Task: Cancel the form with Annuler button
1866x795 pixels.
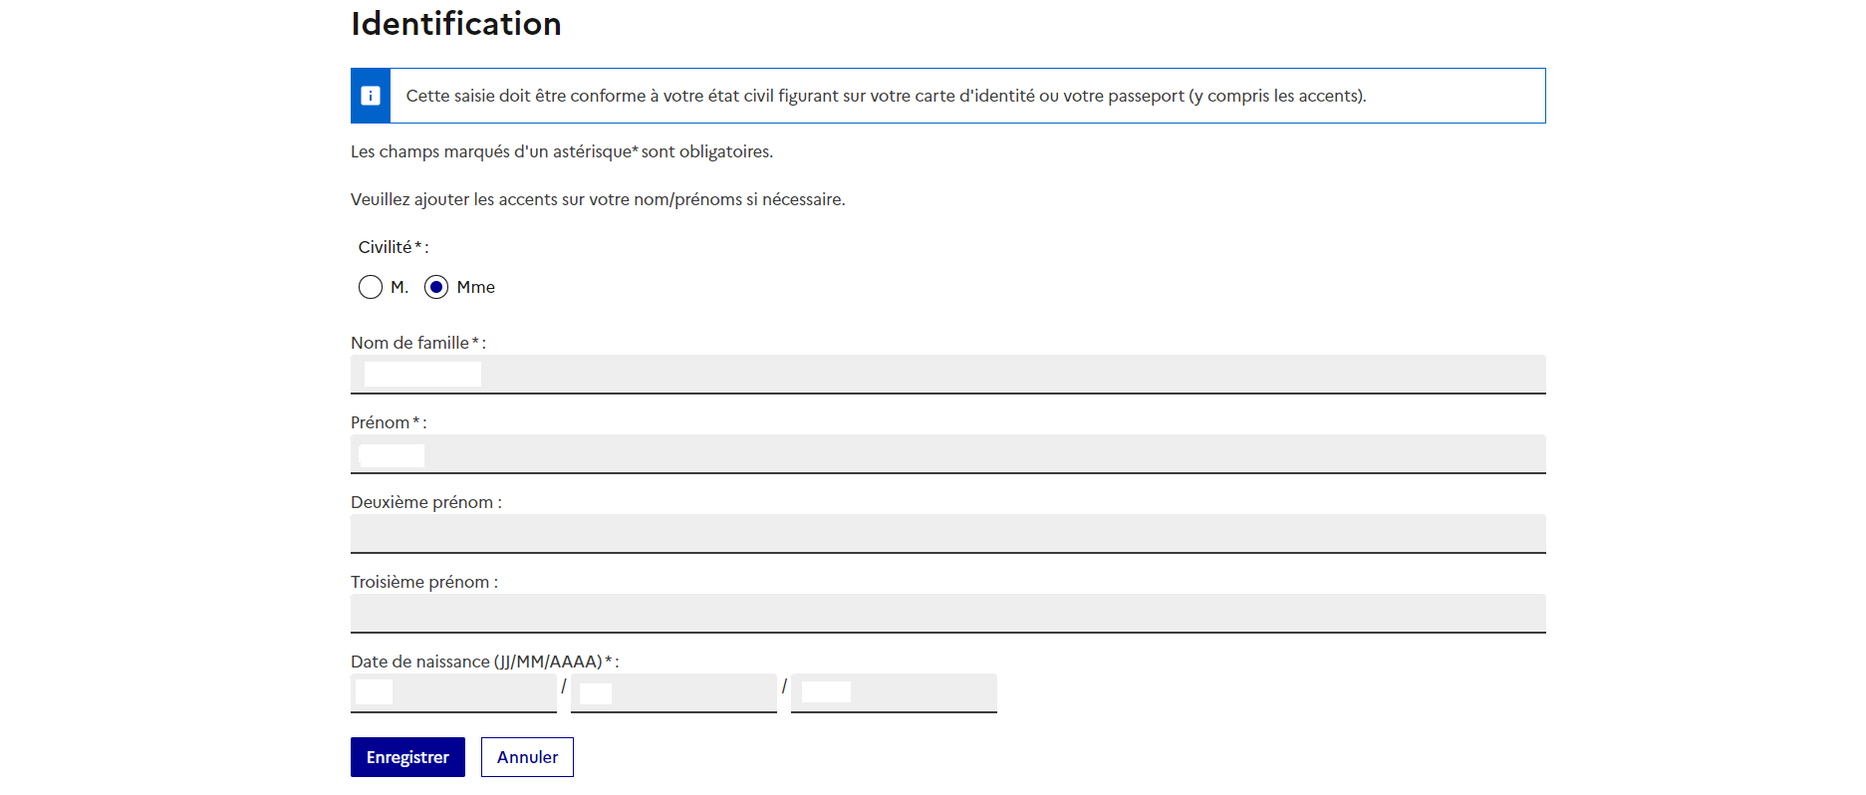Action: coord(527,757)
